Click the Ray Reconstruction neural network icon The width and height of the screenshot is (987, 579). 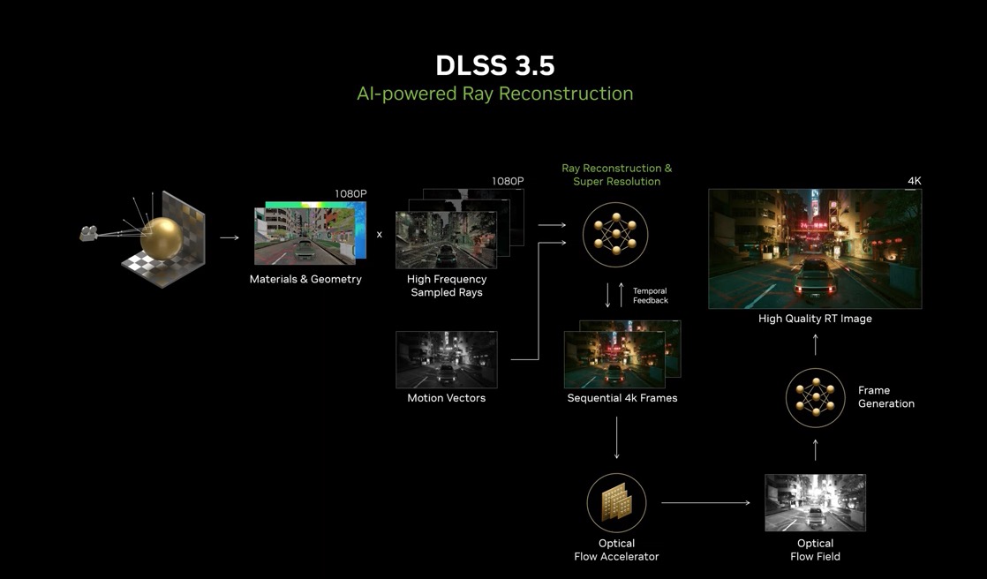[x=615, y=234]
